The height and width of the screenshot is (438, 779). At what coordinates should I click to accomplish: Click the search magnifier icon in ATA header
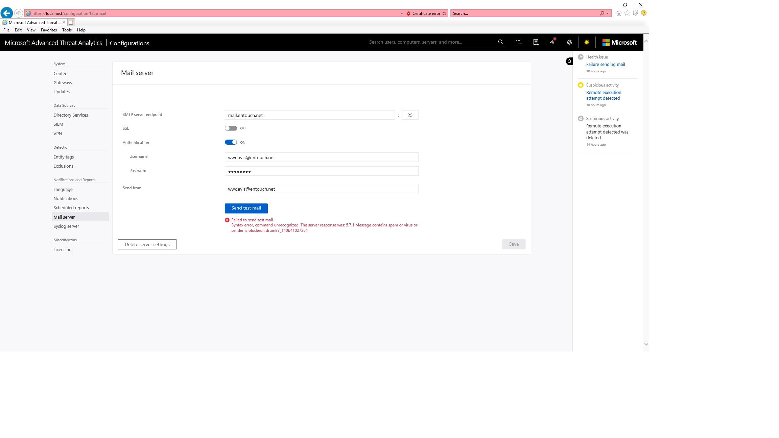[500, 42]
